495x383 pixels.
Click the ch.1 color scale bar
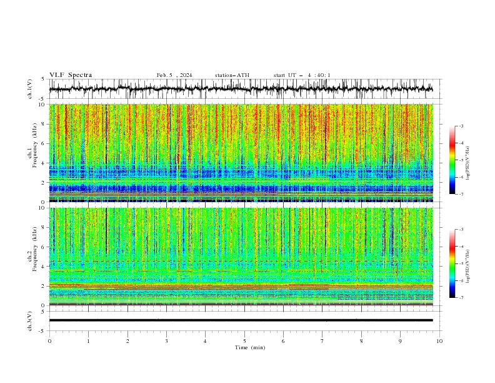coord(452,160)
